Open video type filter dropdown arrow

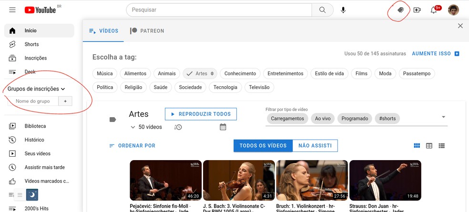point(444,117)
